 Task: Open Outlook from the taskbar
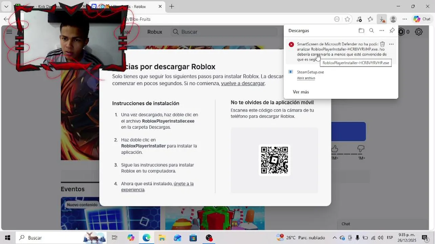(x=178, y=238)
